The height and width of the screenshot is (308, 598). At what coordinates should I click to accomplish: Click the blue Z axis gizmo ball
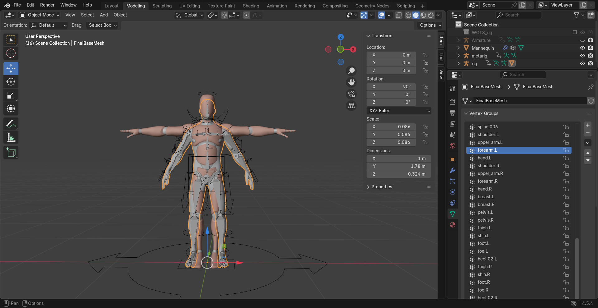pyautogui.click(x=341, y=37)
